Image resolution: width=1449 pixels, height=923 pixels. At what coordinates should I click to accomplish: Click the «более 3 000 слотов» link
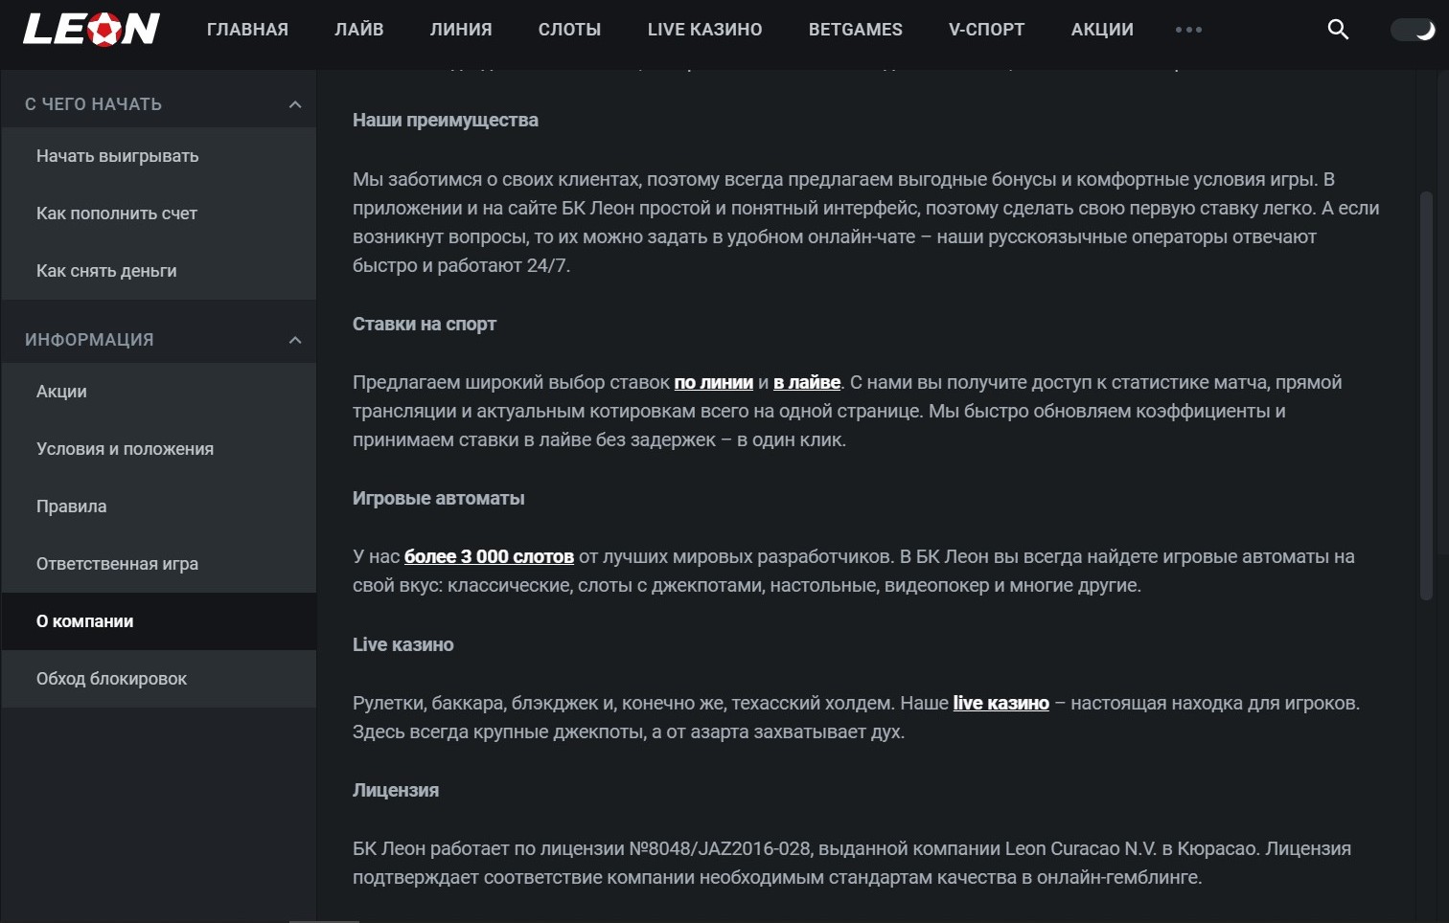click(489, 557)
